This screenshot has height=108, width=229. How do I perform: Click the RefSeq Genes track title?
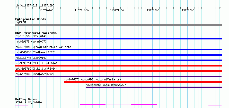pos(26,99)
